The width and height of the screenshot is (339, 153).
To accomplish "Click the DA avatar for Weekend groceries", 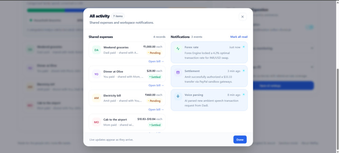I will [x=96, y=50].
